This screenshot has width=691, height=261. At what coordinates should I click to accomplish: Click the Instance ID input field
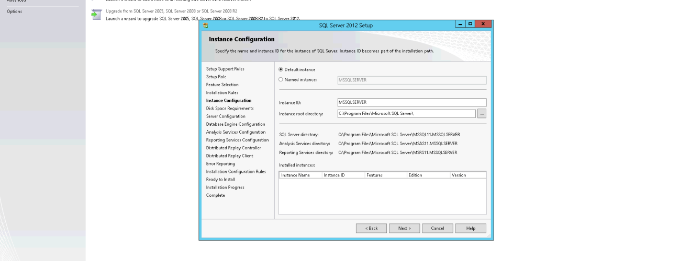pos(412,102)
